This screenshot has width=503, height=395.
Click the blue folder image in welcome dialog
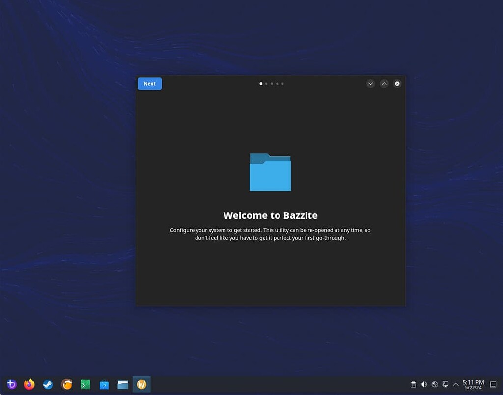click(270, 173)
